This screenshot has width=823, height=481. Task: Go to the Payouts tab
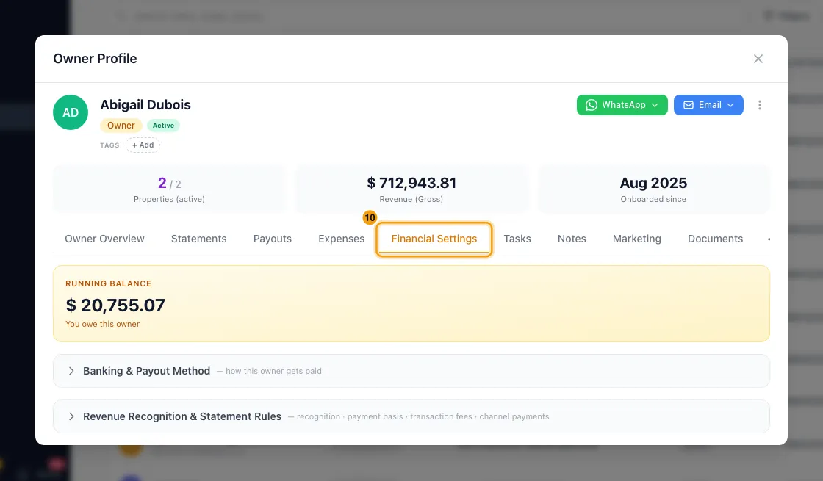[x=273, y=239]
